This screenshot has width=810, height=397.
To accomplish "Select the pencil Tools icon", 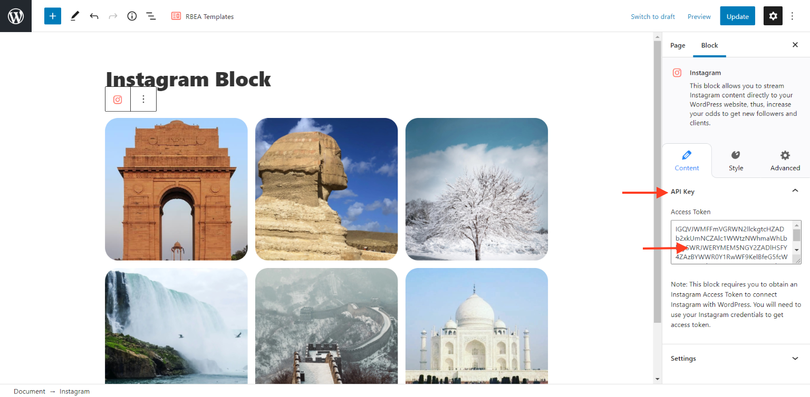I will 74,16.
